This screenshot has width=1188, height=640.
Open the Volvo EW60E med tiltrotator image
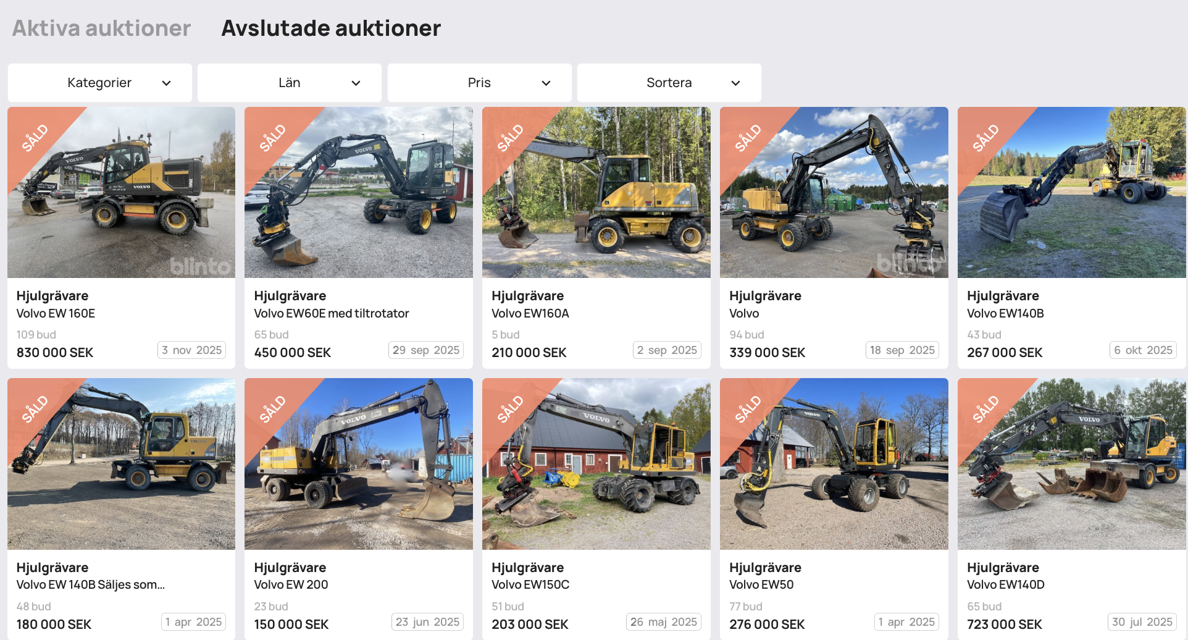(x=359, y=193)
